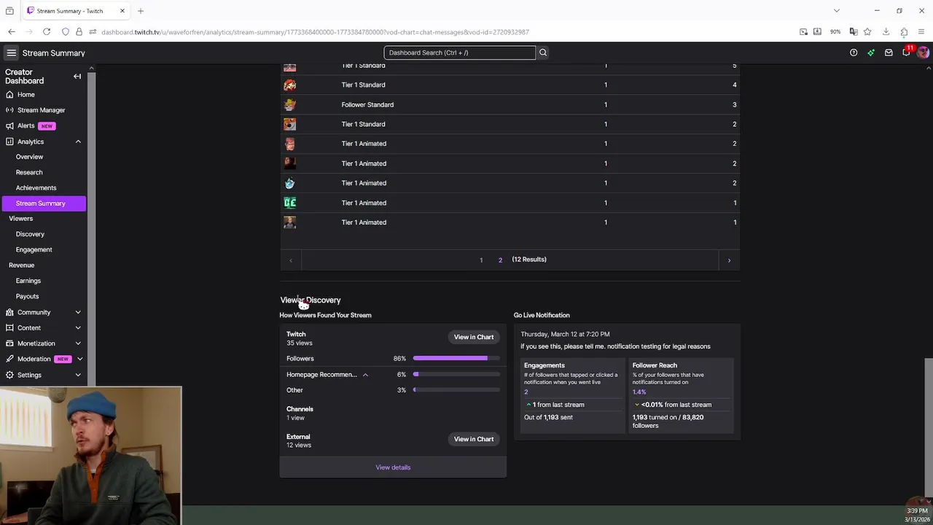Open the Discovery page
This screenshot has width=933, height=525.
coord(30,234)
